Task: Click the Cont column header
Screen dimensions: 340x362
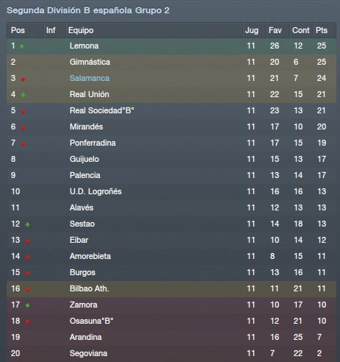Action: (301, 30)
